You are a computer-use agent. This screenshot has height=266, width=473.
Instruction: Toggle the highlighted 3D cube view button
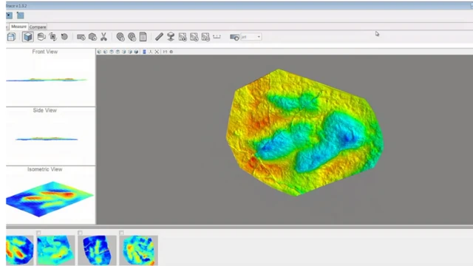pos(28,37)
